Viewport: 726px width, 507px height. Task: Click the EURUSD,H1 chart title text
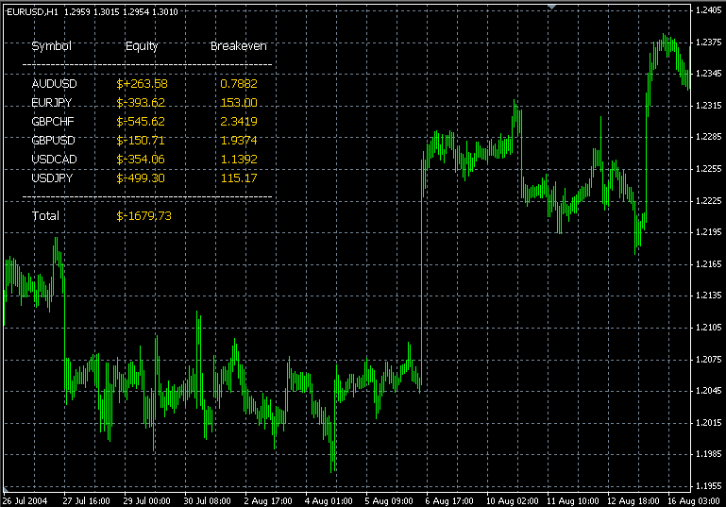coord(32,12)
